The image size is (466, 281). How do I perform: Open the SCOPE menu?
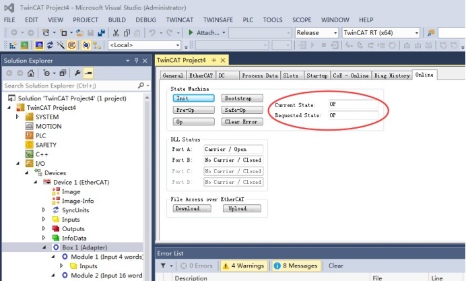pyautogui.click(x=302, y=20)
